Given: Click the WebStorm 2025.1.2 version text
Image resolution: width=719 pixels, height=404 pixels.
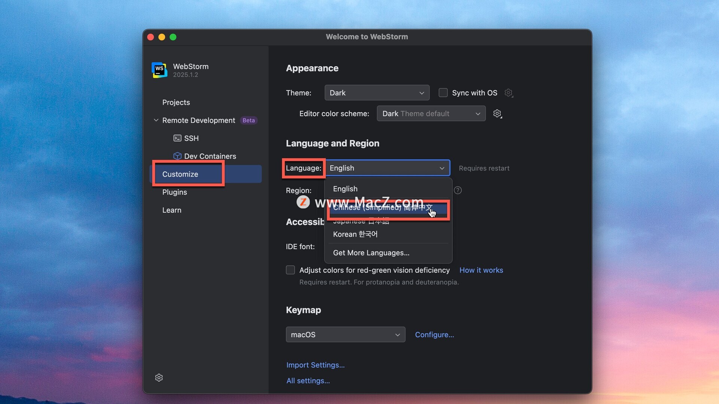Looking at the screenshot, I should 185,75.
